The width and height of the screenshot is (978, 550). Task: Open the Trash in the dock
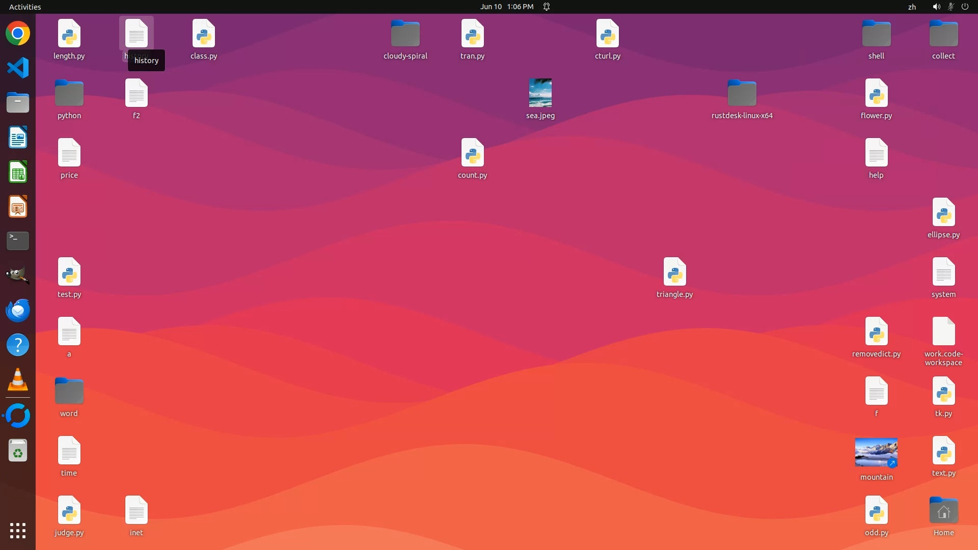tap(18, 451)
